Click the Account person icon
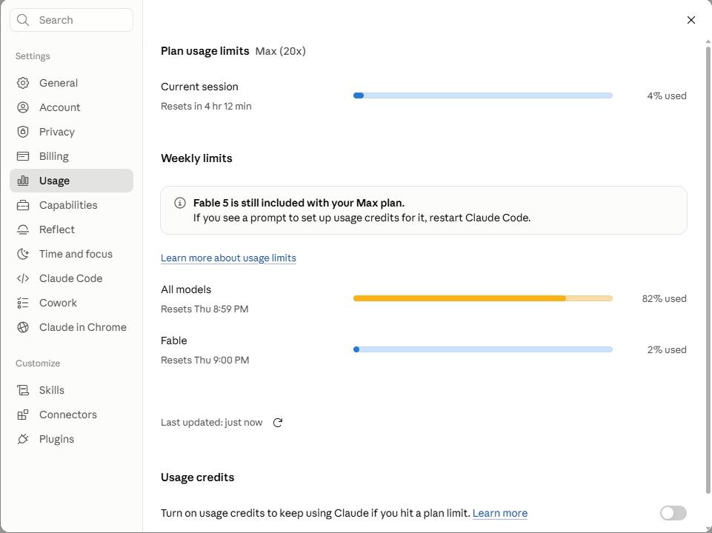The height and width of the screenshot is (533, 712). (x=23, y=107)
